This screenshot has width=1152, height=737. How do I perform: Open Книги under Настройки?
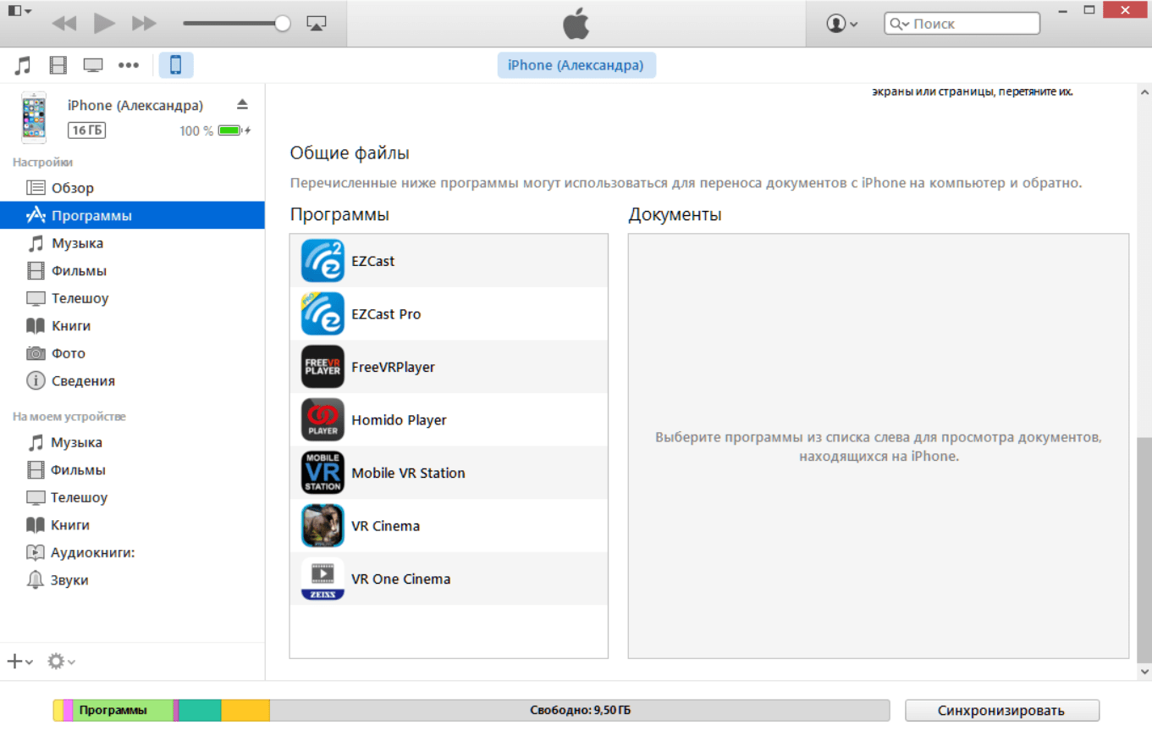coord(132,326)
